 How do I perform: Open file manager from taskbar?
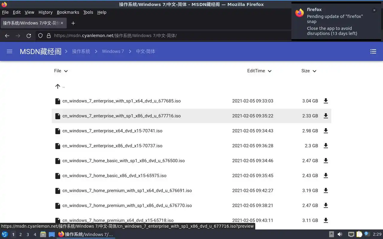pos(43,234)
